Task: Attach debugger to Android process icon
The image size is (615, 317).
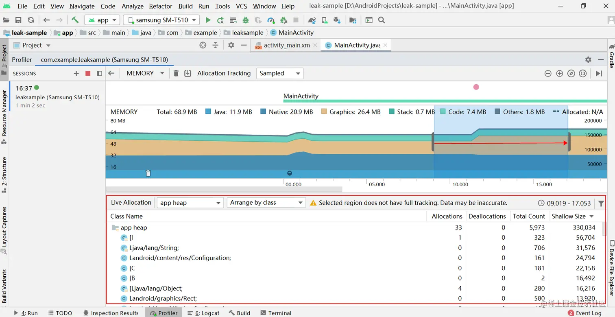Action: point(284,20)
